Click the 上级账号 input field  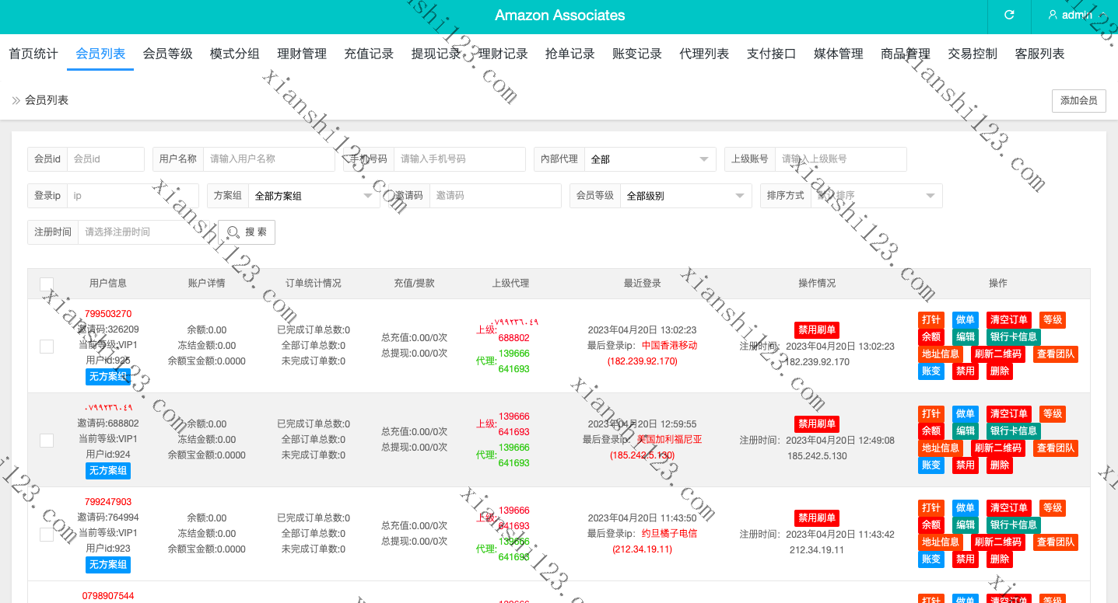pos(841,159)
